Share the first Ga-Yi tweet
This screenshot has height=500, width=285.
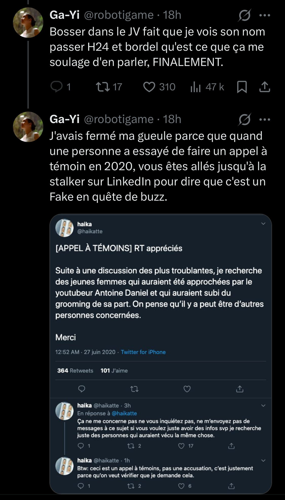(x=265, y=87)
